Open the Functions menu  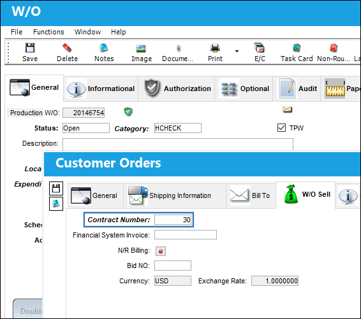pos(48,32)
